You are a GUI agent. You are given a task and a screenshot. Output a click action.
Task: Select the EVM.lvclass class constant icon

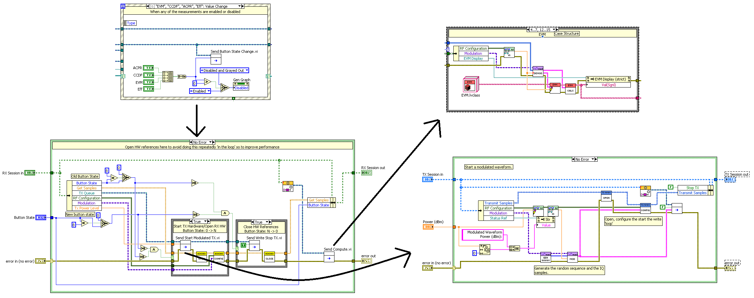(471, 85)
